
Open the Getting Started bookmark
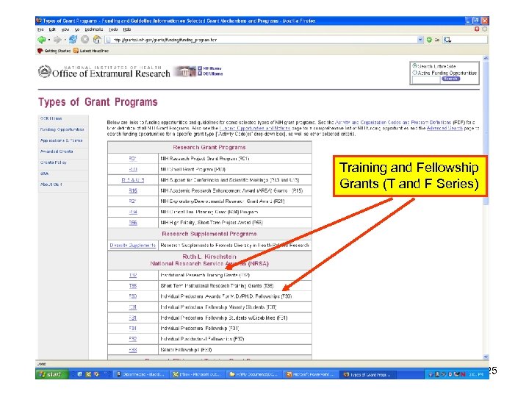54,51
